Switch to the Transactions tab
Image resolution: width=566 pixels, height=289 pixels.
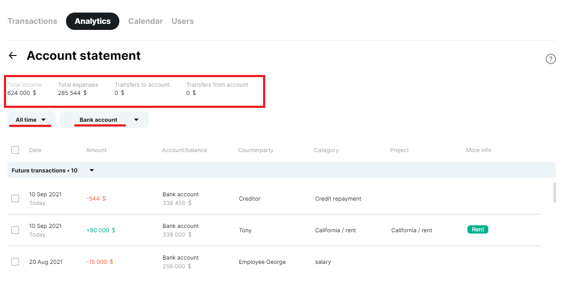pyautogui.click(x=32, y=21)
